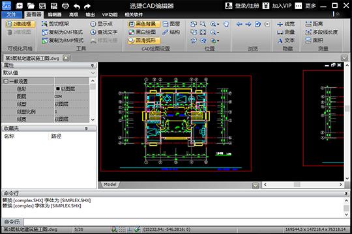Select the 距离 distance measure tool

click(314, 24)
